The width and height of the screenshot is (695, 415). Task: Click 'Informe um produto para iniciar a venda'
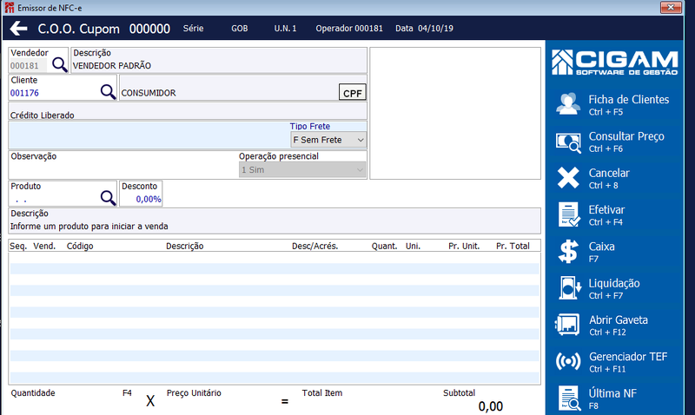coord(89,227)
